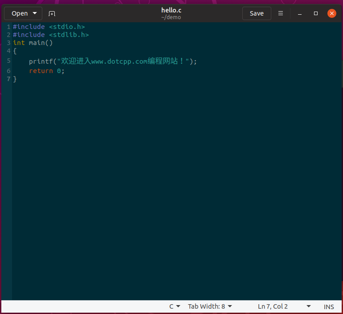Maximize the gedit window
Image resolution: width=343 pixels, height=314 pixels.
pyautogui.click(x=316, y=13)
